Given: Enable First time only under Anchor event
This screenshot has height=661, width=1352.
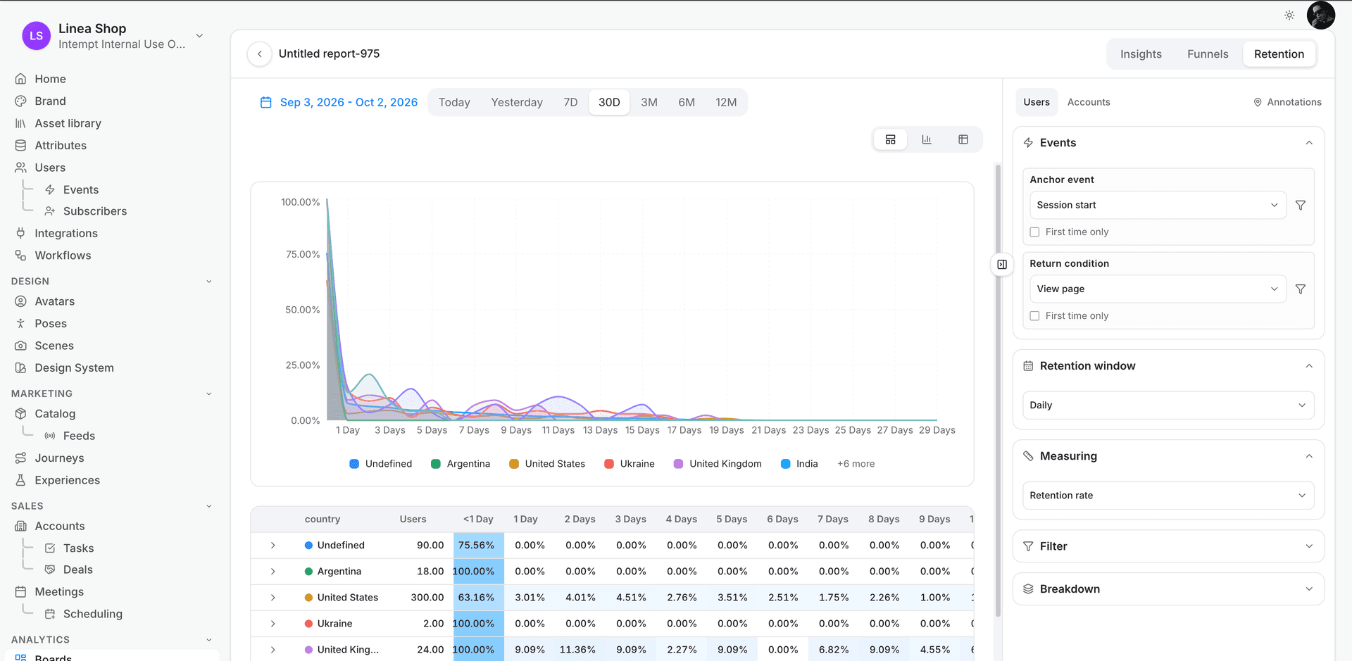Looking at the screenshot, I should tap(1034, 232).
